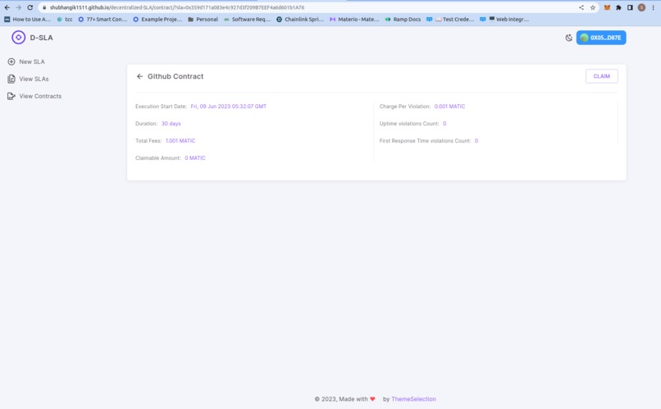
Task: Open the Chrome three-dot menu
Action: (x=654, y=7)
